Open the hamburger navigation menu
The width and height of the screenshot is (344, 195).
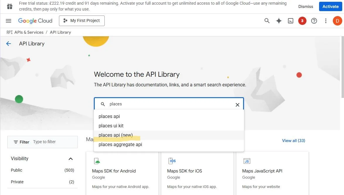(x=9, y=21)
